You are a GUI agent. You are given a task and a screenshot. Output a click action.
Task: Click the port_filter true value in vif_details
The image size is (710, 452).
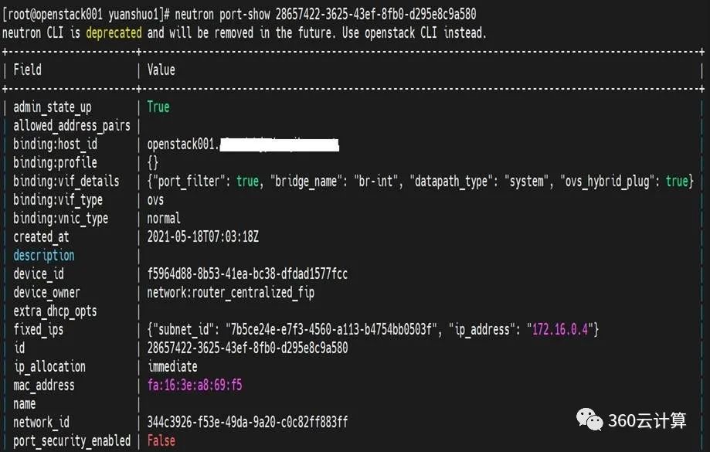click(247, 182)
